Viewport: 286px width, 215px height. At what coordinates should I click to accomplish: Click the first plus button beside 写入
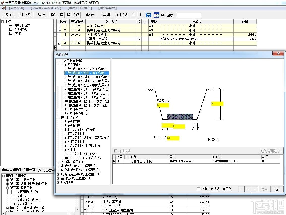point(241,189)
